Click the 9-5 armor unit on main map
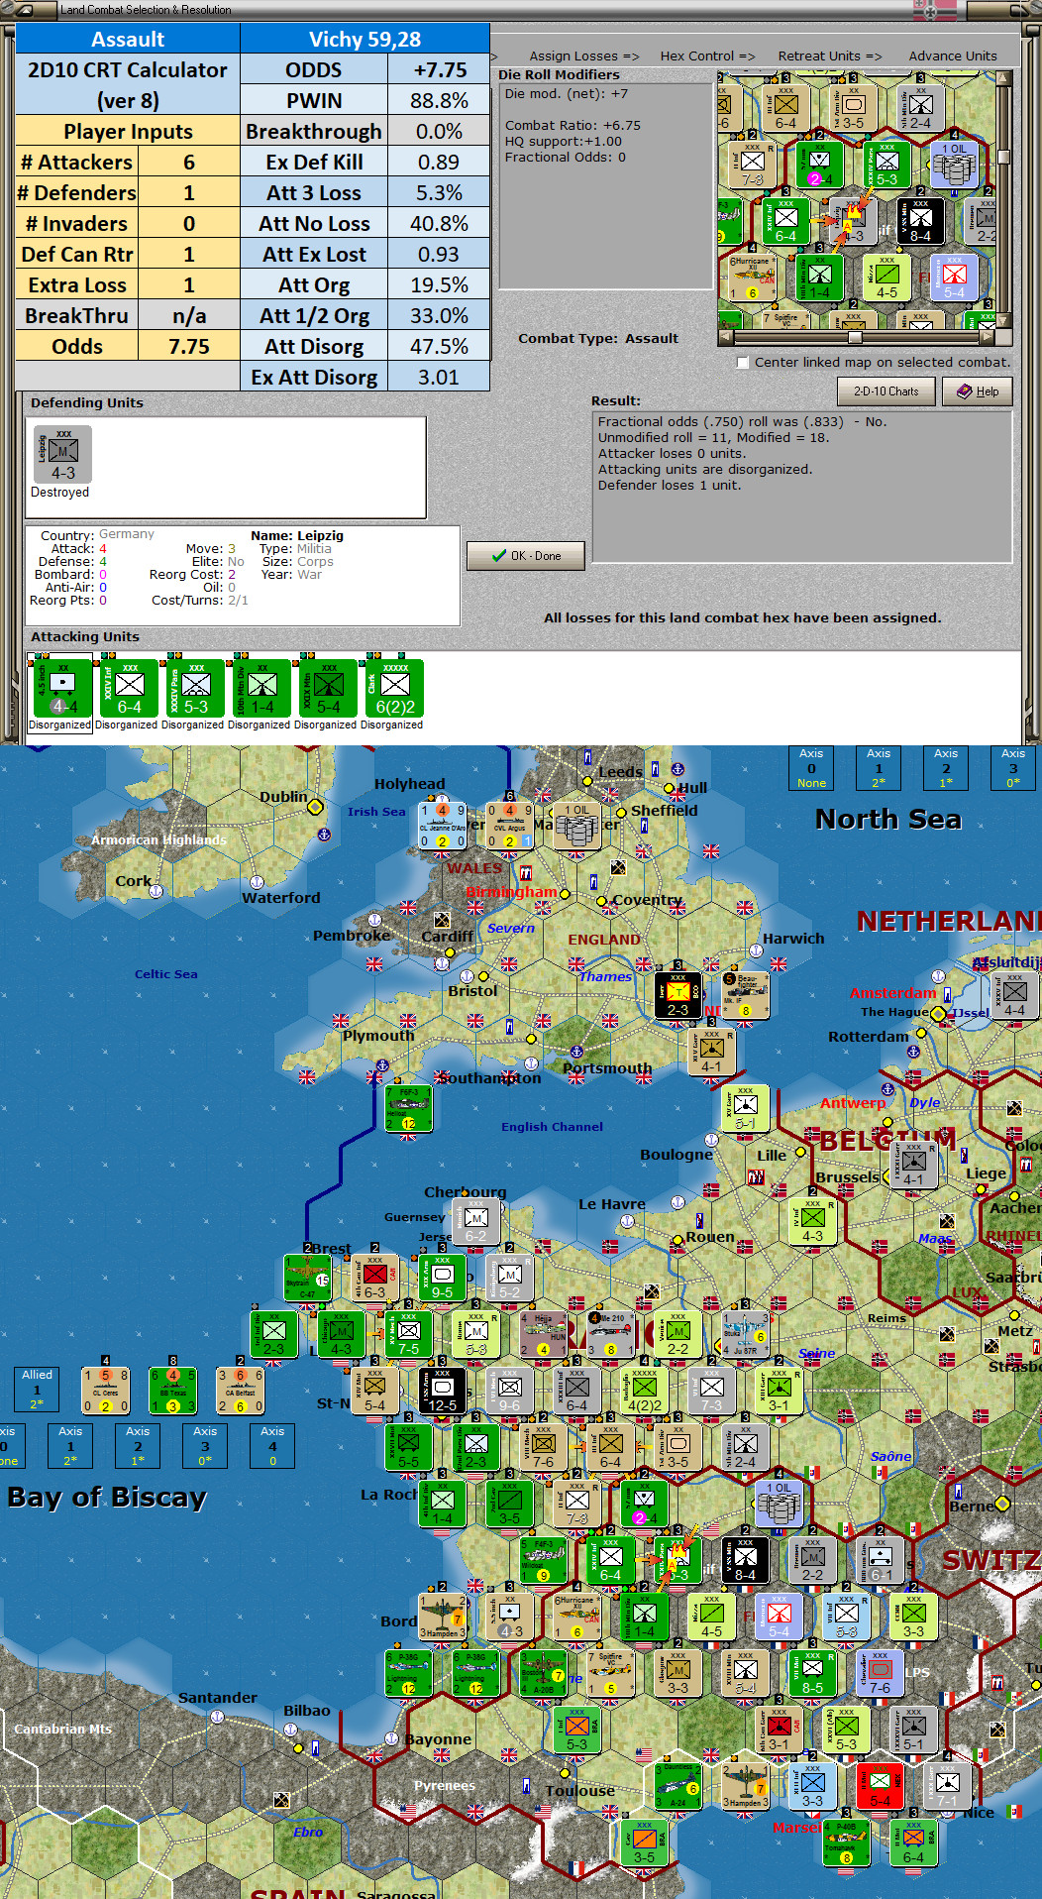1042x1899 pixels. click(x=442, y=1277)
